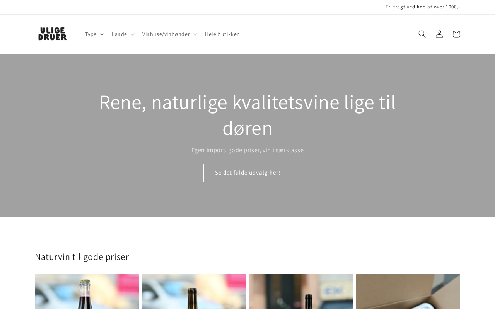This screenshot has height=309, width=495.
Task: Expand the Lande dropdown menu
Action: click(x=123, y=34)
